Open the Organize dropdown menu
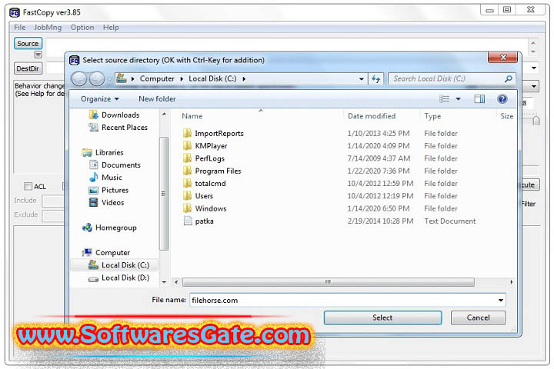 [99, 99]
